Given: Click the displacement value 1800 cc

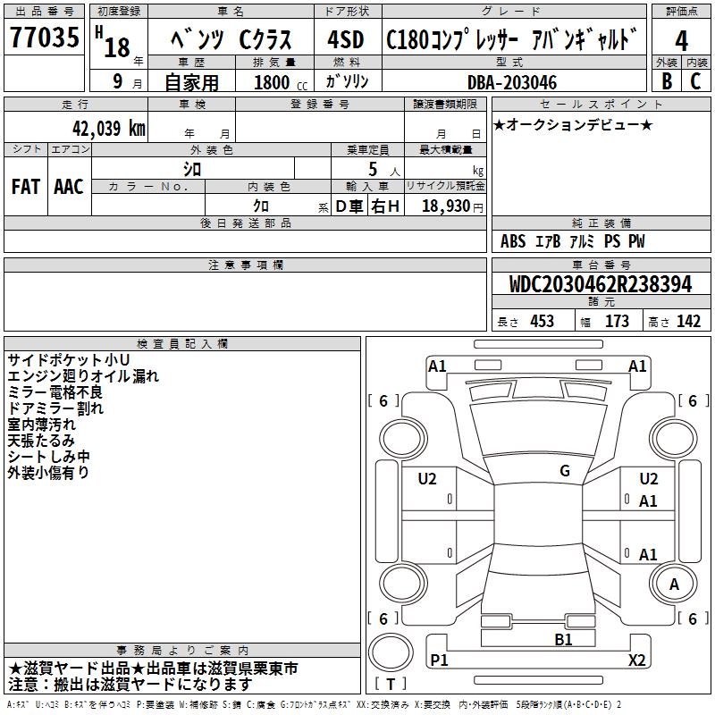Looking at the screenshot, I should coord(281,82).
